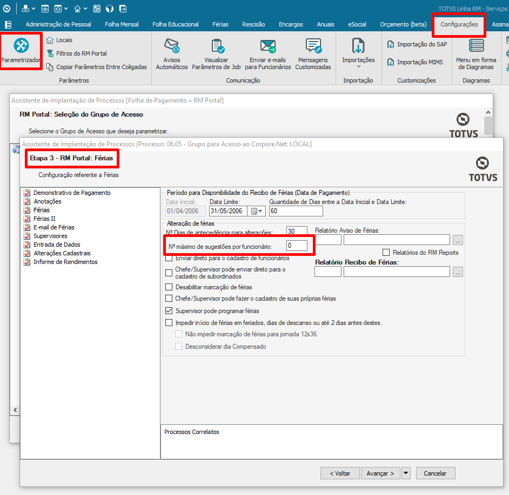
Task: Select the Configurações tab
Action: tap(459, 24)
